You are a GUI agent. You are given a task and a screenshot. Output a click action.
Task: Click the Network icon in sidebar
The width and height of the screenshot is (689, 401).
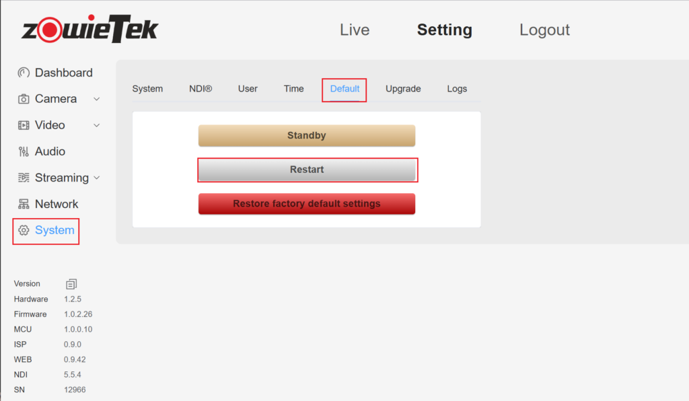click(x=24, y=204)
